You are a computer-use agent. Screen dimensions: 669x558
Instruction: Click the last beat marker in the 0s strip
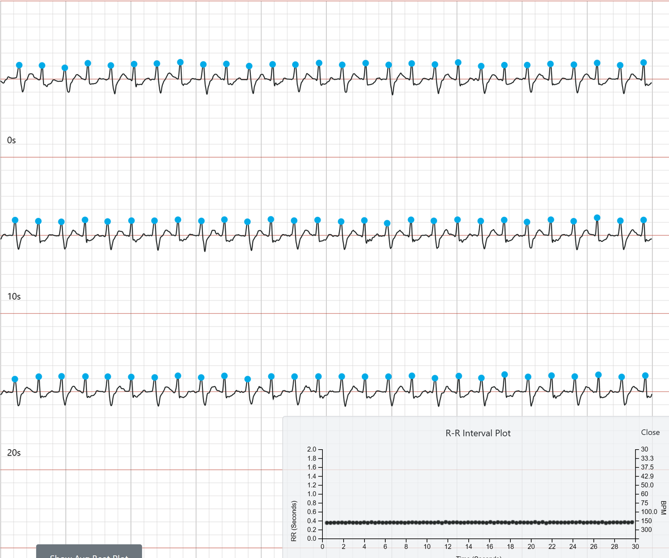(644, 62)
